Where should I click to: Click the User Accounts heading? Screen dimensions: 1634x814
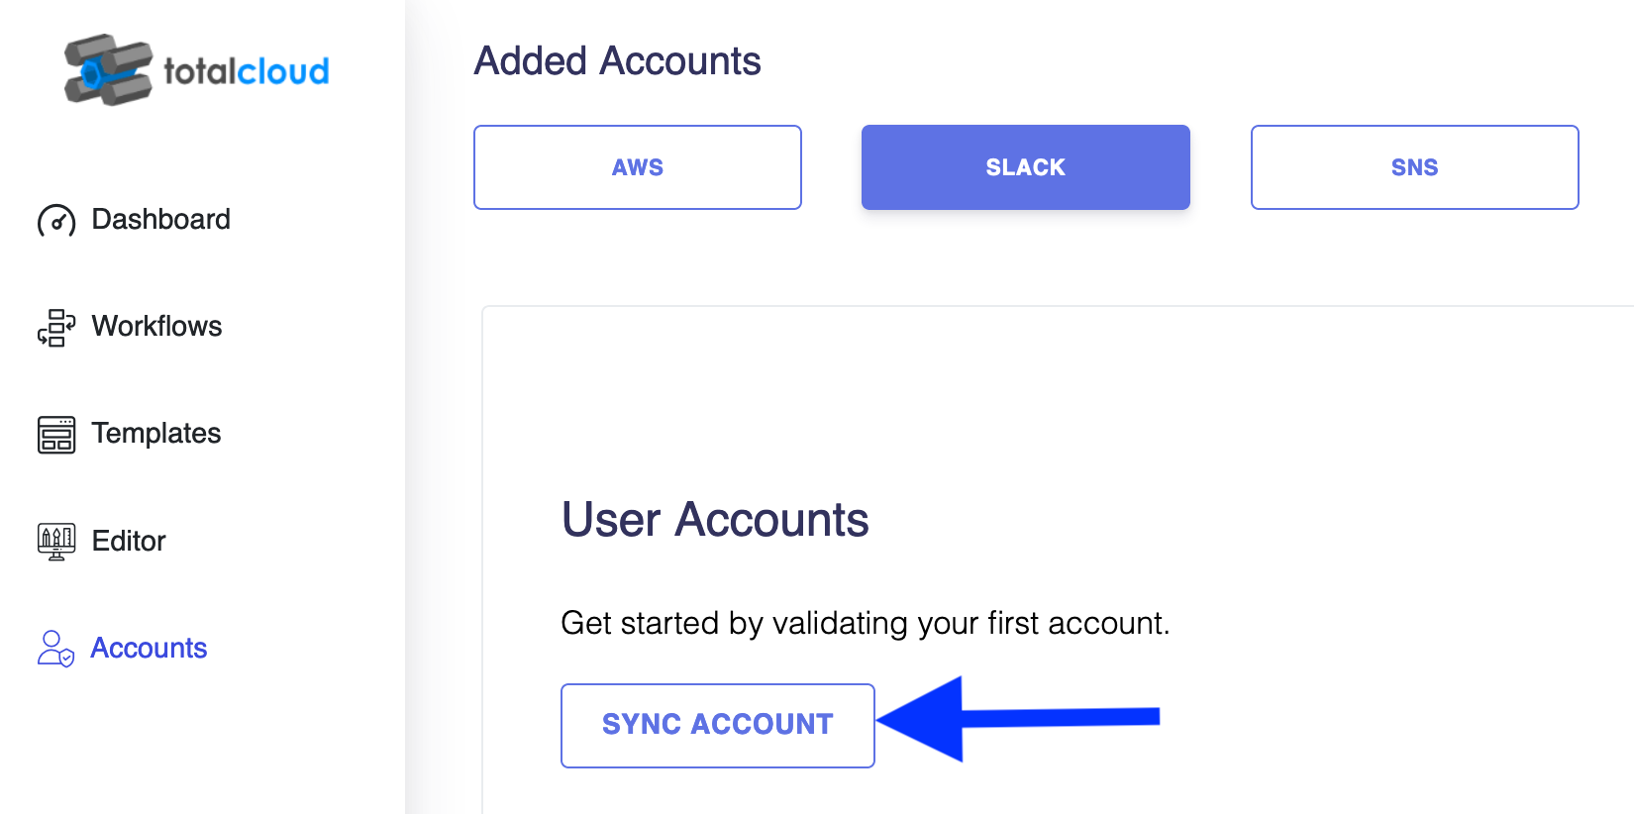[x=715, y=520]
